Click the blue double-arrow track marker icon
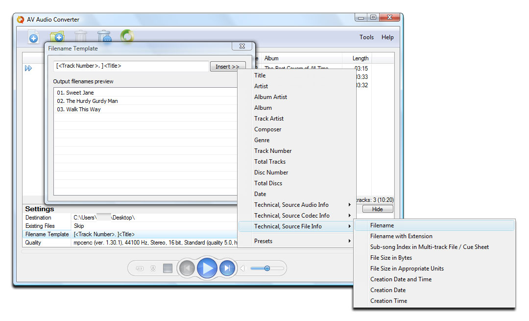The width and height of the screenshot is (529, 321). [x=28, y=68]
